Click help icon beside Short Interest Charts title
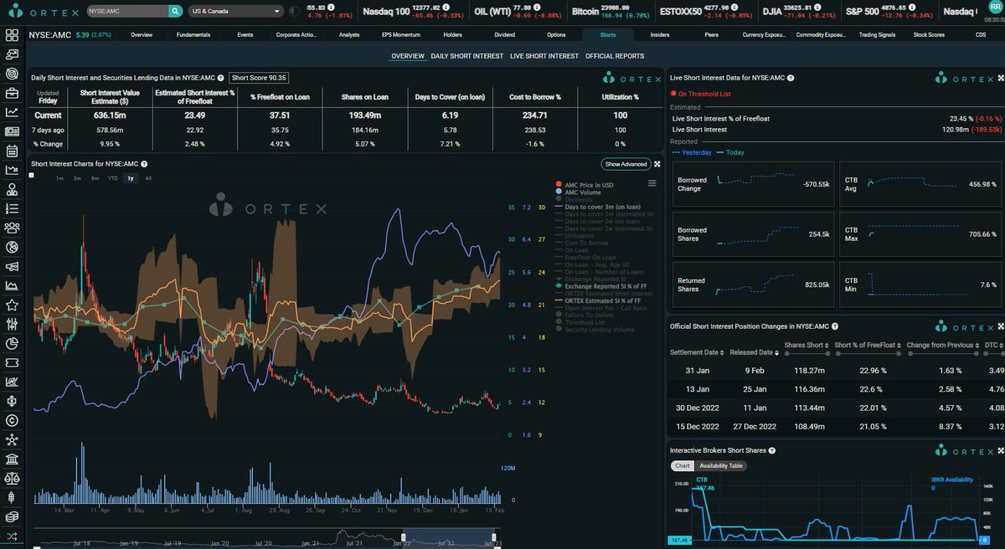Image resolution: width=1005 pixels, height=549 pixels. [x=144, y=165]
